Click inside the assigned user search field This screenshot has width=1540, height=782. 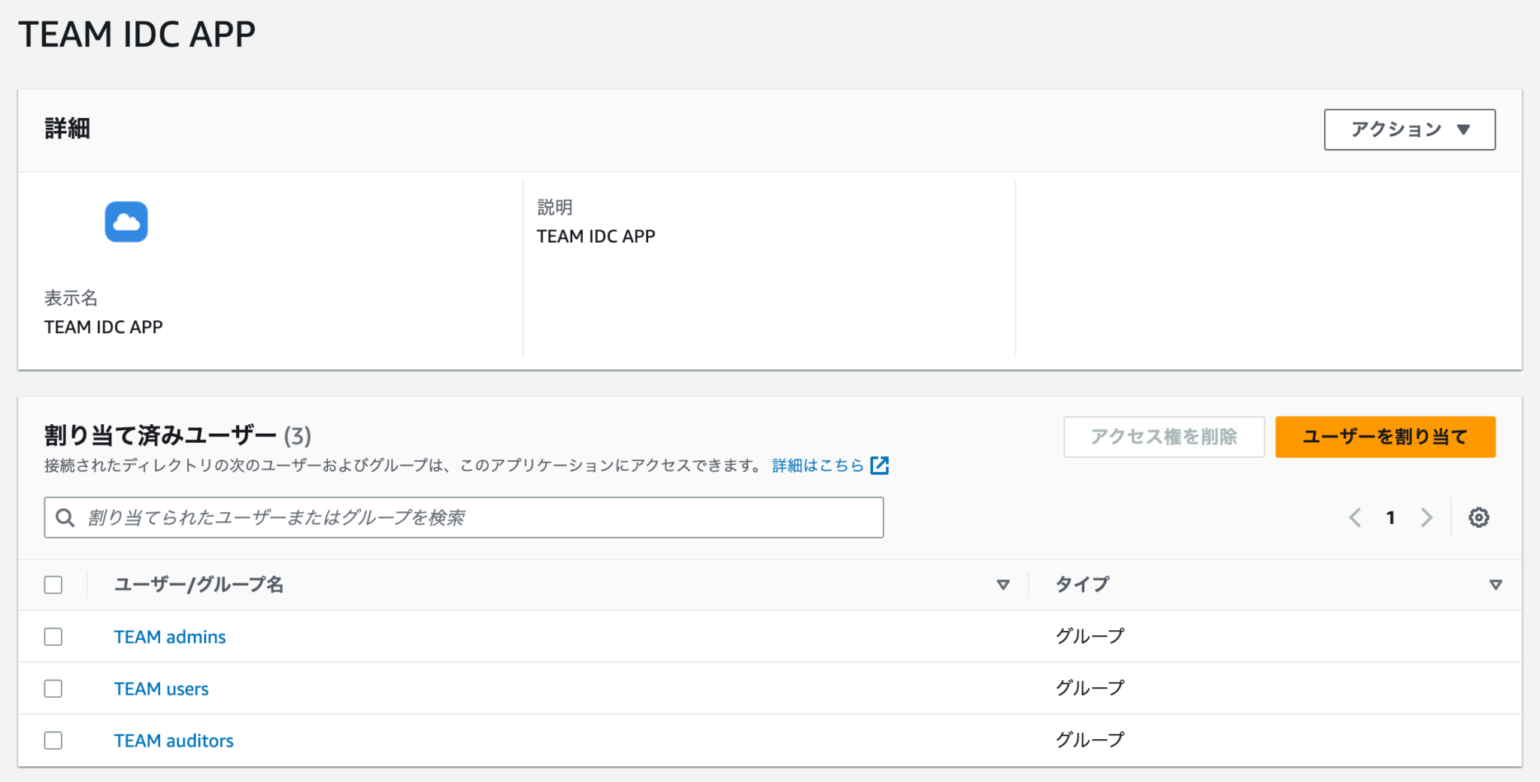[x=451, y=517]
